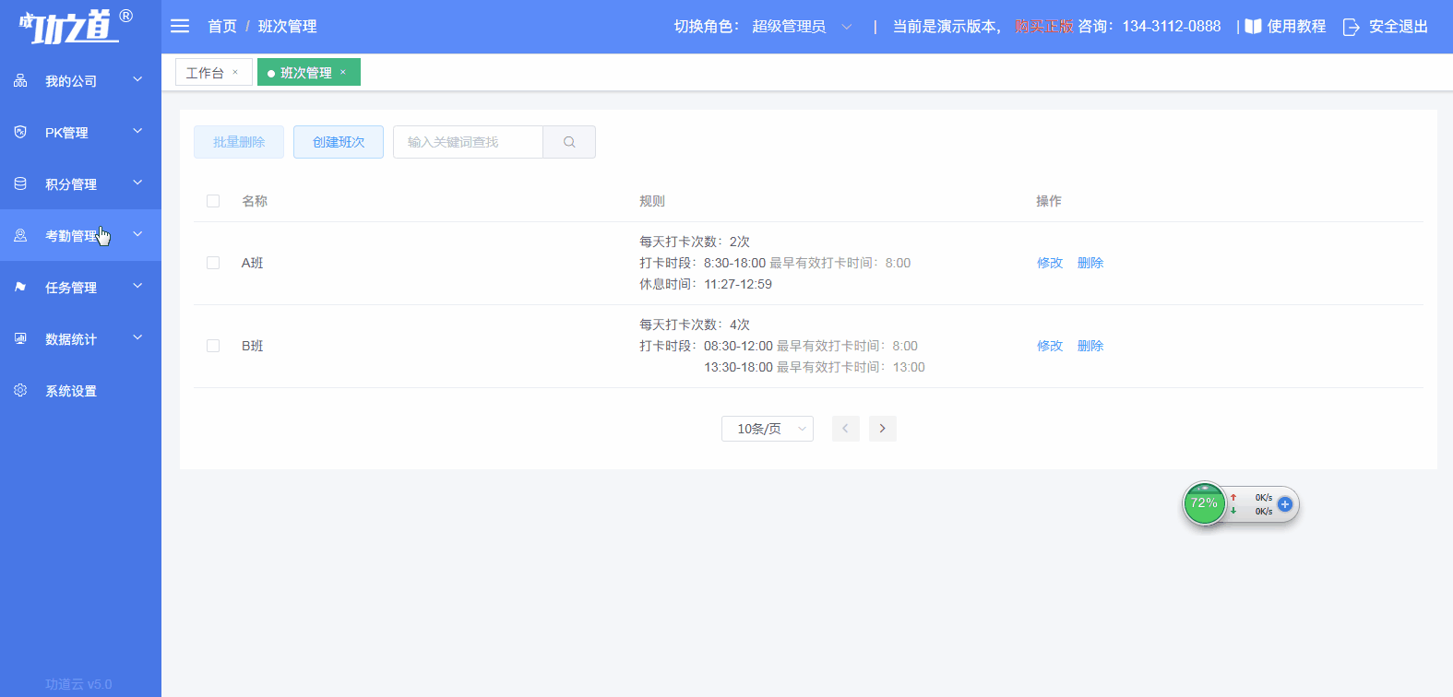Open 我的公司 sidebar menu
This screenshot has width=1453, height=697.
tap(80, 81)
